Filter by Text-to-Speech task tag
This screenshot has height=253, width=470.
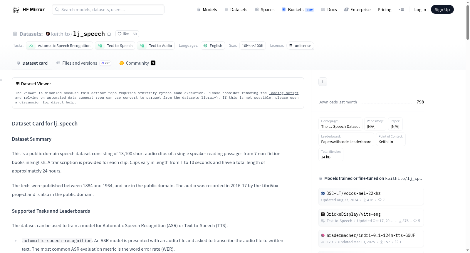pyautogui.click(x=115, y=46)
